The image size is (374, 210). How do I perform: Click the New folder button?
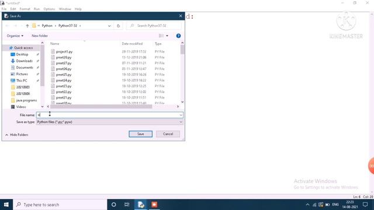click(x=40, y=36)
